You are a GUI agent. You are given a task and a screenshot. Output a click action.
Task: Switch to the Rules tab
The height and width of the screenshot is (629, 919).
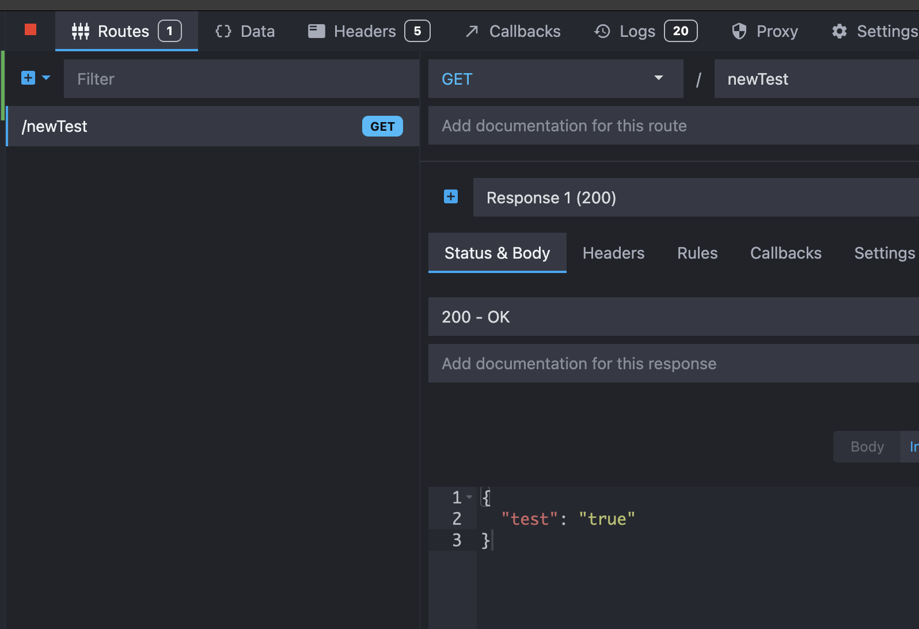[697, 253]
